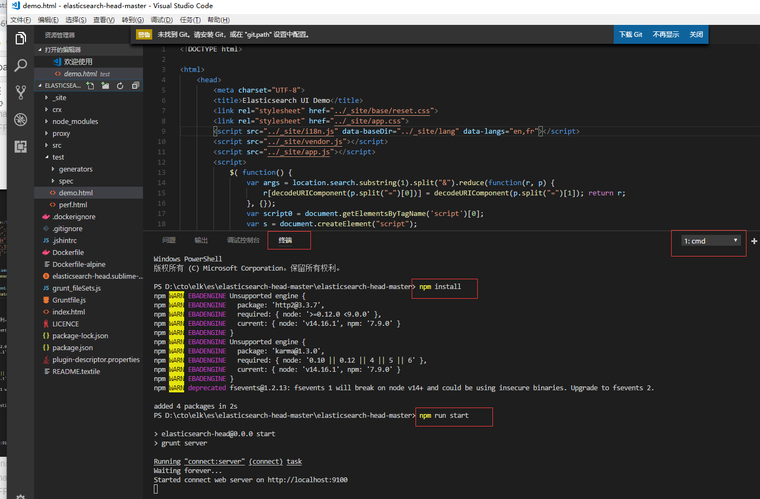Expand the spec folder

pos(66,181)
